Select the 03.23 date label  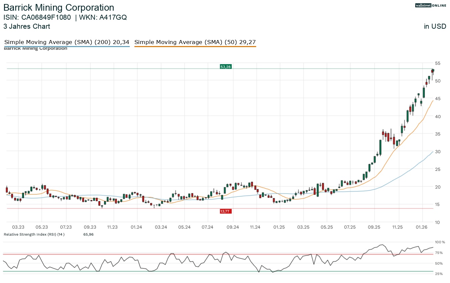click(x=18, y=227)
